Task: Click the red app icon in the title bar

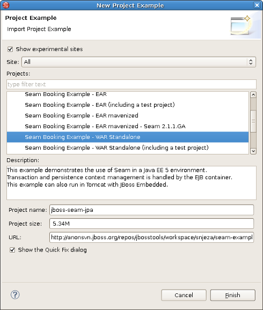Action: pos(6,5)
